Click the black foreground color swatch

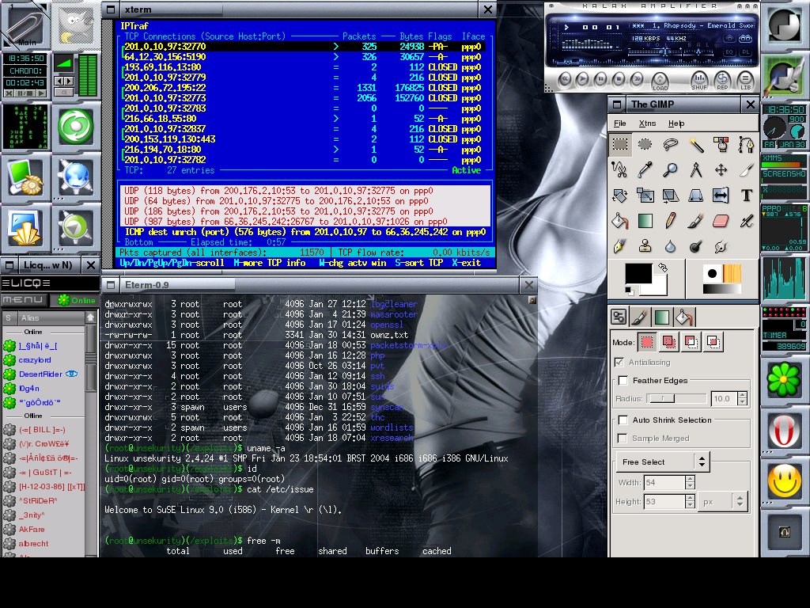[638, 274]
